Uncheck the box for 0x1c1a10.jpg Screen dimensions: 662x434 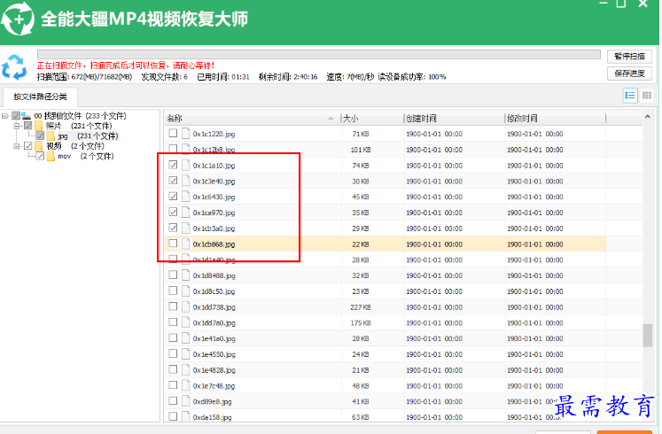point(173,165)
